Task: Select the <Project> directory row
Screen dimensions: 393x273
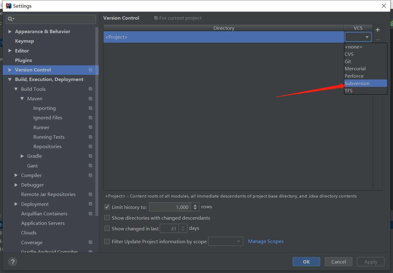Action: pos(224,37)
